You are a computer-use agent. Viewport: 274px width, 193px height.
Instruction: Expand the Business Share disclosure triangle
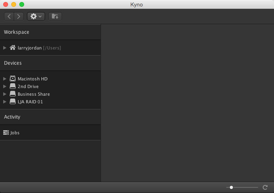5,94
